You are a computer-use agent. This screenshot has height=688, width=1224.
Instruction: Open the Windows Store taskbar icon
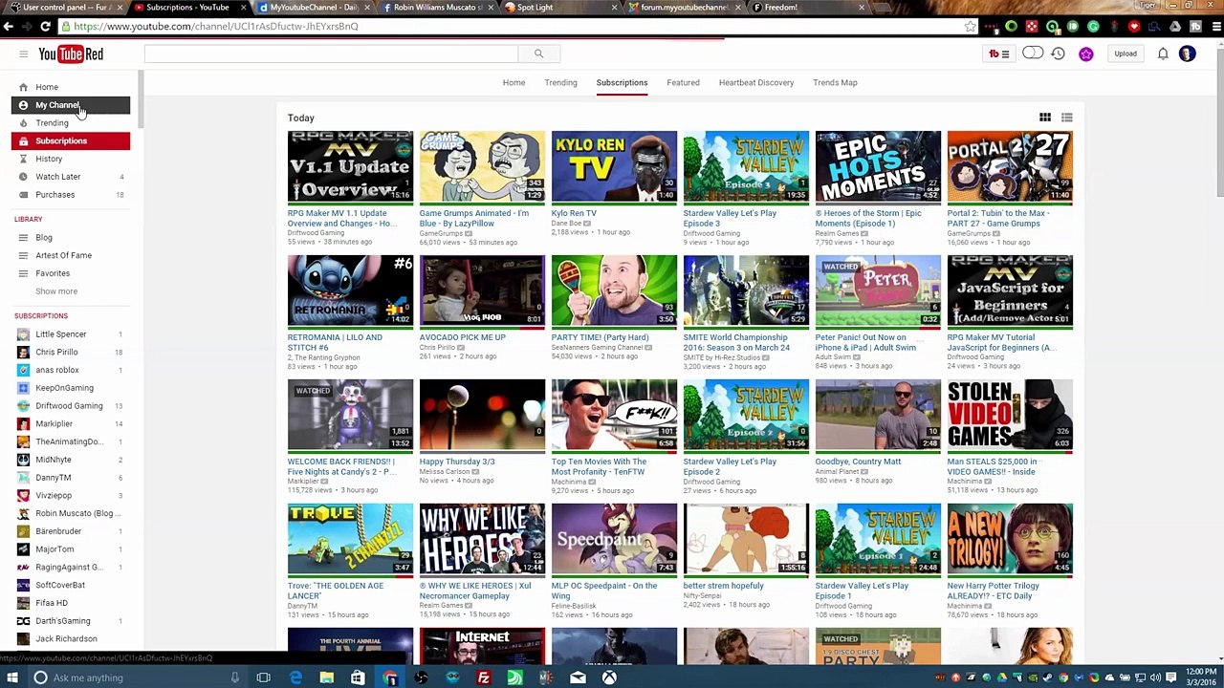point(358,677)
